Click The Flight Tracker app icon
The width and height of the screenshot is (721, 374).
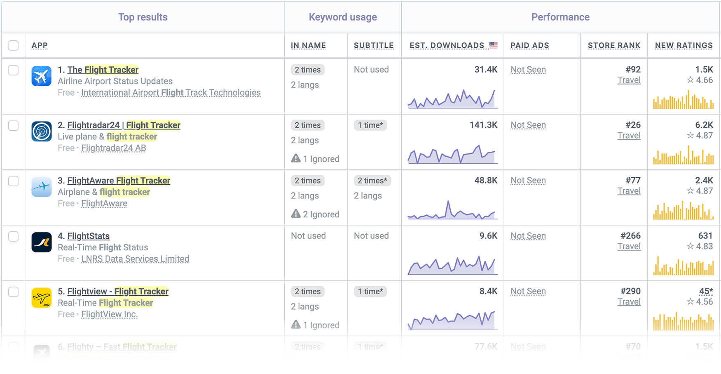pyautogui.click(x=41, y=76)
